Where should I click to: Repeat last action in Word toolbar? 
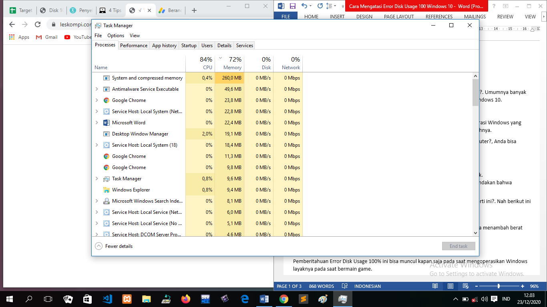coord(320,6)
